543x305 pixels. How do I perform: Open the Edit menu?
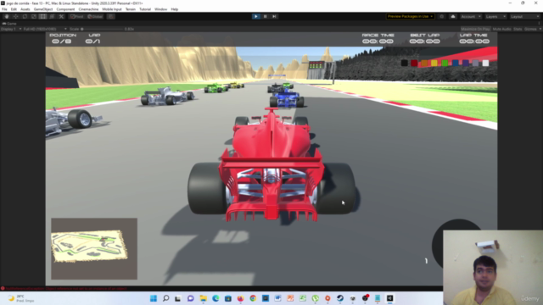coord(14,9)
